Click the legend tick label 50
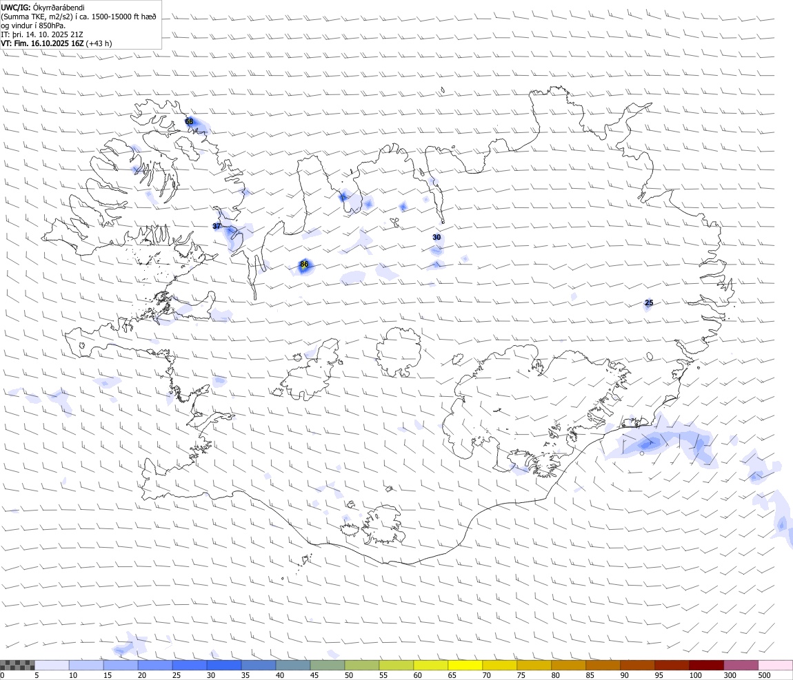The height and width of the screenshot is (680, 793). pyautogui.click(x=349, y=675)
